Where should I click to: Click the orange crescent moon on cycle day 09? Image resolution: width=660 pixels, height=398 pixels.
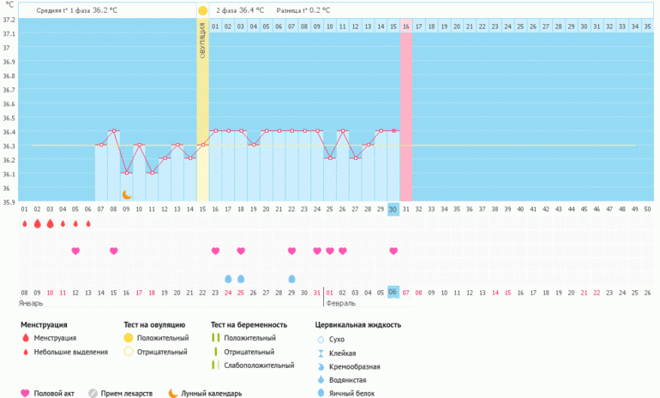click(x=126, y=195)
